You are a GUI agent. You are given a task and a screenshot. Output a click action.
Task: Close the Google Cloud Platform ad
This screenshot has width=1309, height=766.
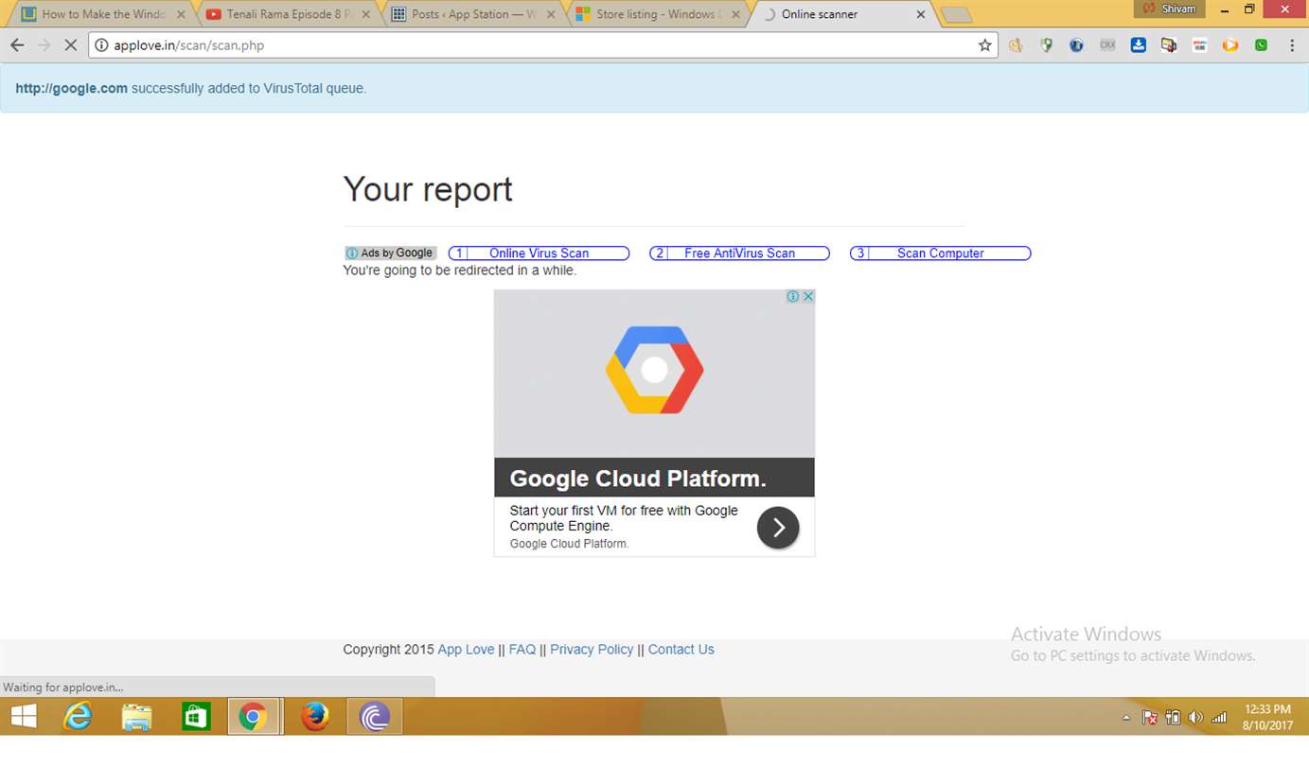point(808,297)
